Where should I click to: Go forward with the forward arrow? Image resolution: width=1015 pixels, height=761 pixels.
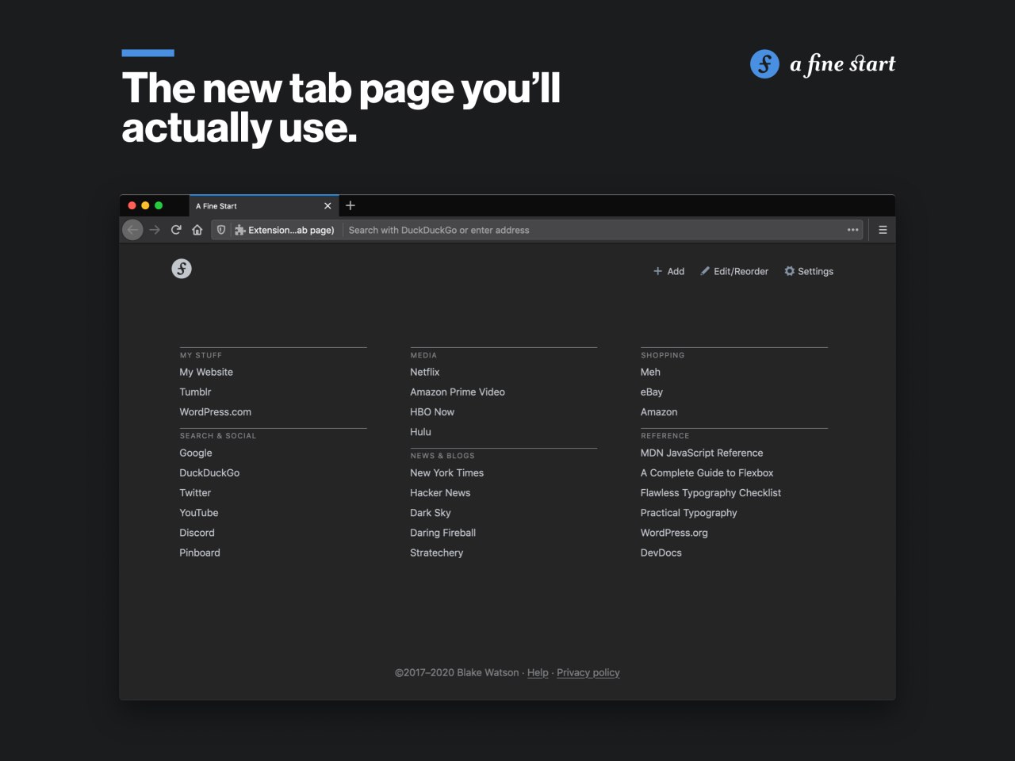coord(155,230)
